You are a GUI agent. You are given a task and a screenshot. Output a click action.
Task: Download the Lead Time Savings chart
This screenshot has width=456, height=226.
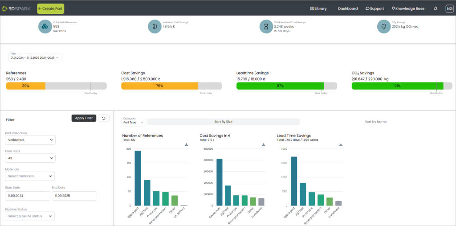(341, 144)
